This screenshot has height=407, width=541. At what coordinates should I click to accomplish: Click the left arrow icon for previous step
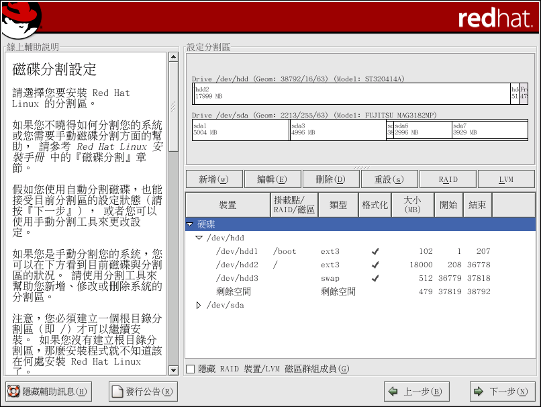[x=393, y=392]
